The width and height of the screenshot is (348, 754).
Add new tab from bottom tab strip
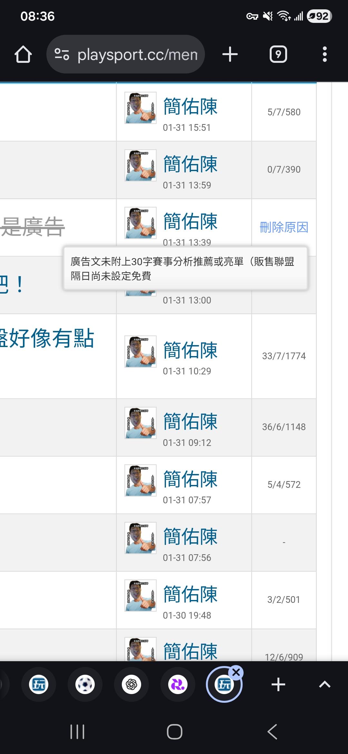pos(278,684)
